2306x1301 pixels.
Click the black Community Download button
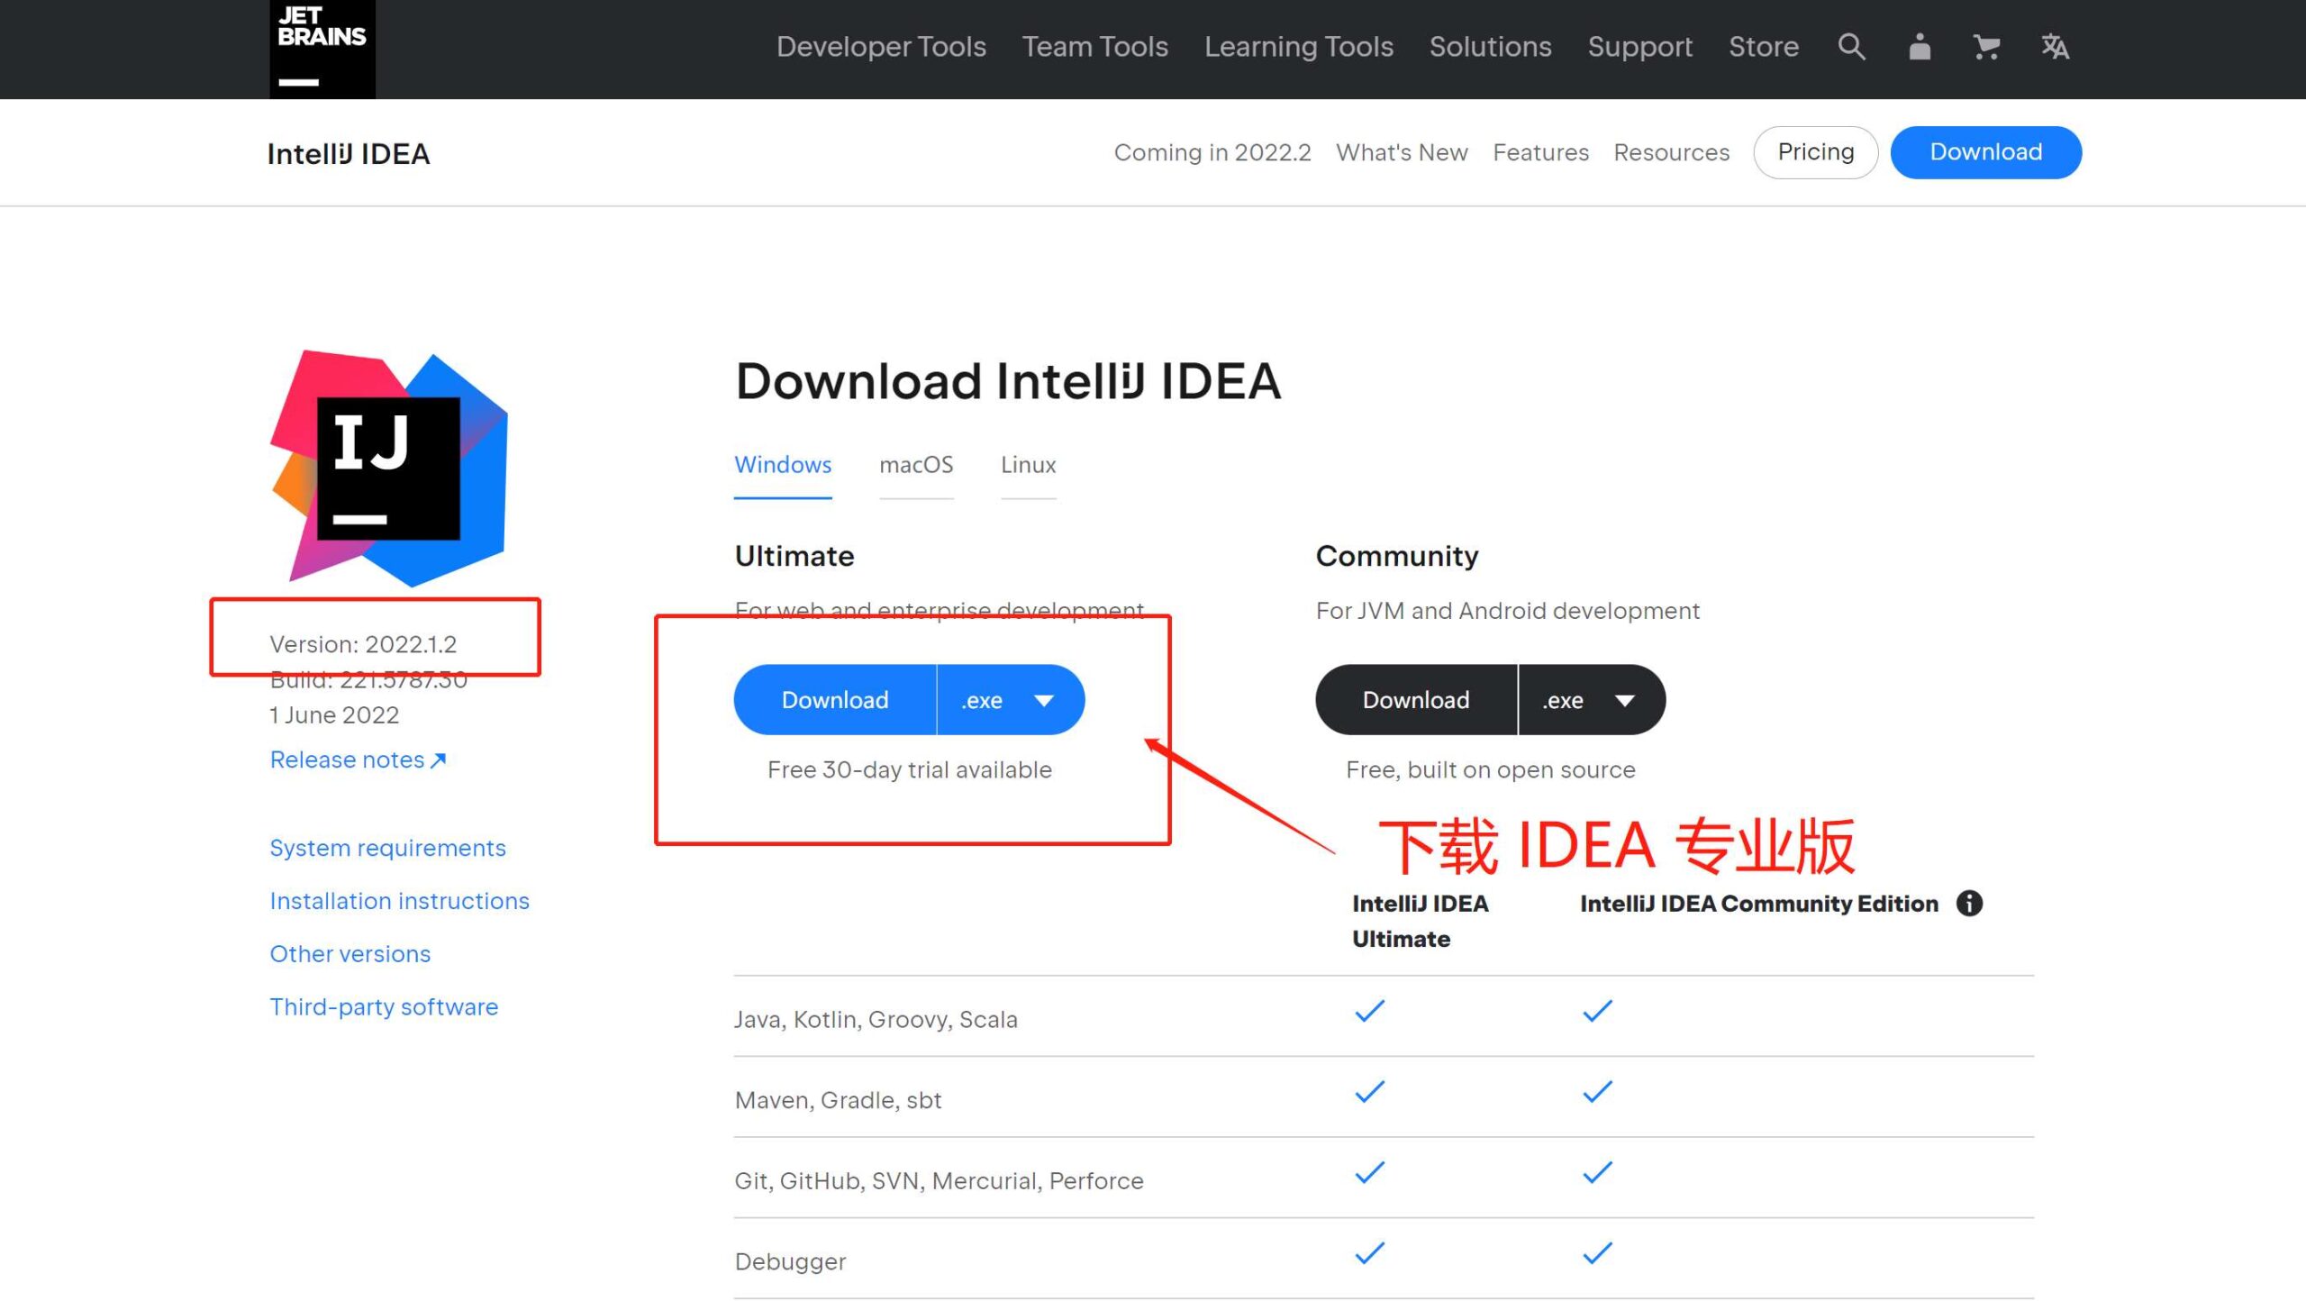[x=1416, y=700]
